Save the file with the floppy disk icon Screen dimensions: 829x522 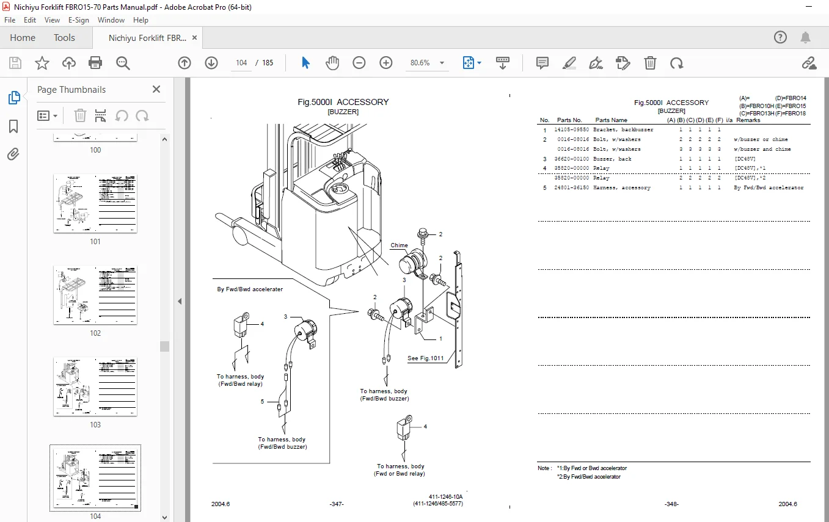pos(15,63)
